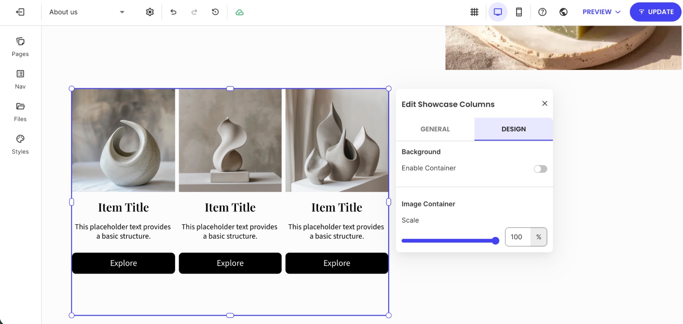Click the Scale value input field
The width and height of the screenshot is (683, 324).
518,237
